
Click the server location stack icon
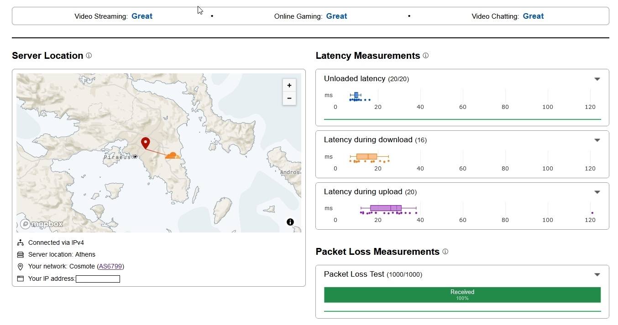point(20,254)
